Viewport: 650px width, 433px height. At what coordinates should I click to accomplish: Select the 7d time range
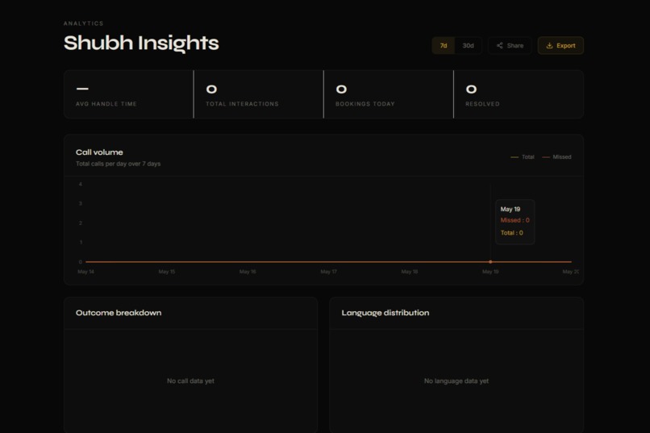click(444, 46)
